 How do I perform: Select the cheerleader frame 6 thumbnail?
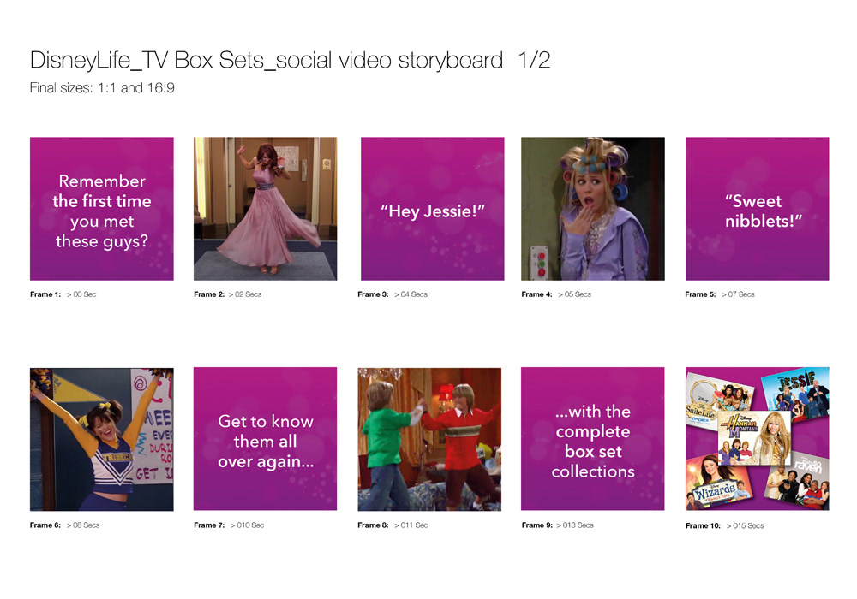point(102,439)
